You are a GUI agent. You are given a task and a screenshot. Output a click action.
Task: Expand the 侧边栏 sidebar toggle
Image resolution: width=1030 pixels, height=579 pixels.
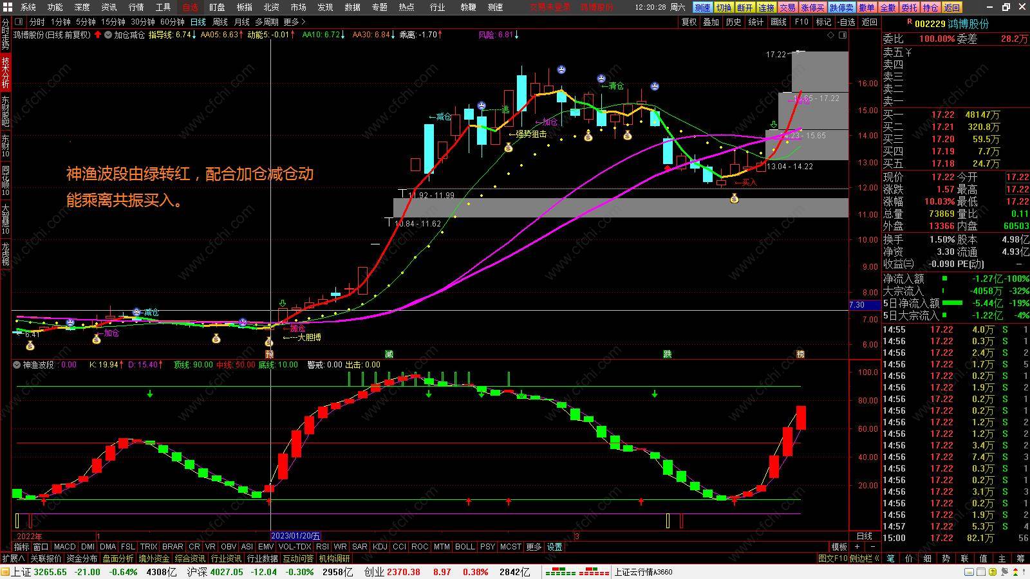point(865,558)
